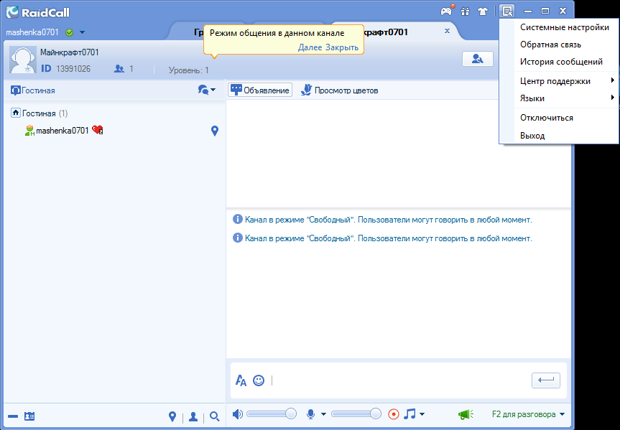Click the location pin next to mashenka0701

click(x=215, y=131)
